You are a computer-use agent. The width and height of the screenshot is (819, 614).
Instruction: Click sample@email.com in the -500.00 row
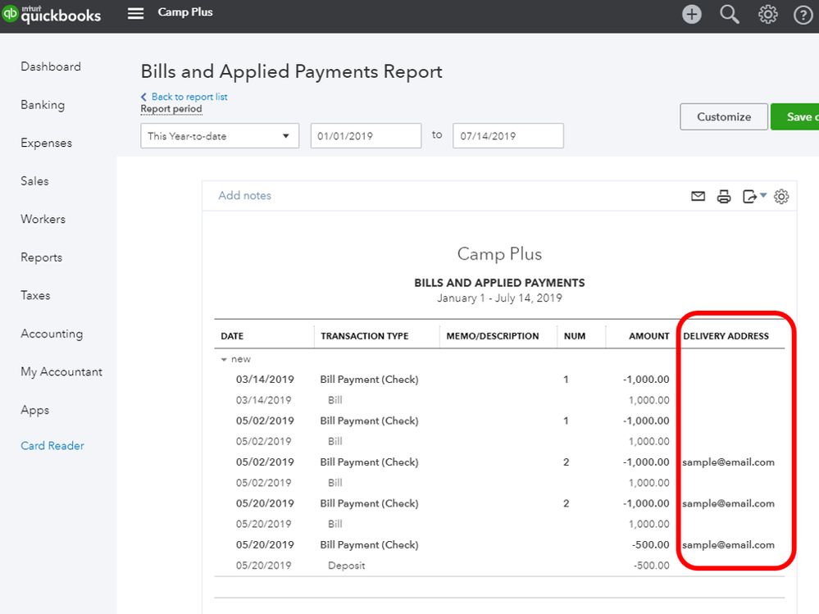728,545
